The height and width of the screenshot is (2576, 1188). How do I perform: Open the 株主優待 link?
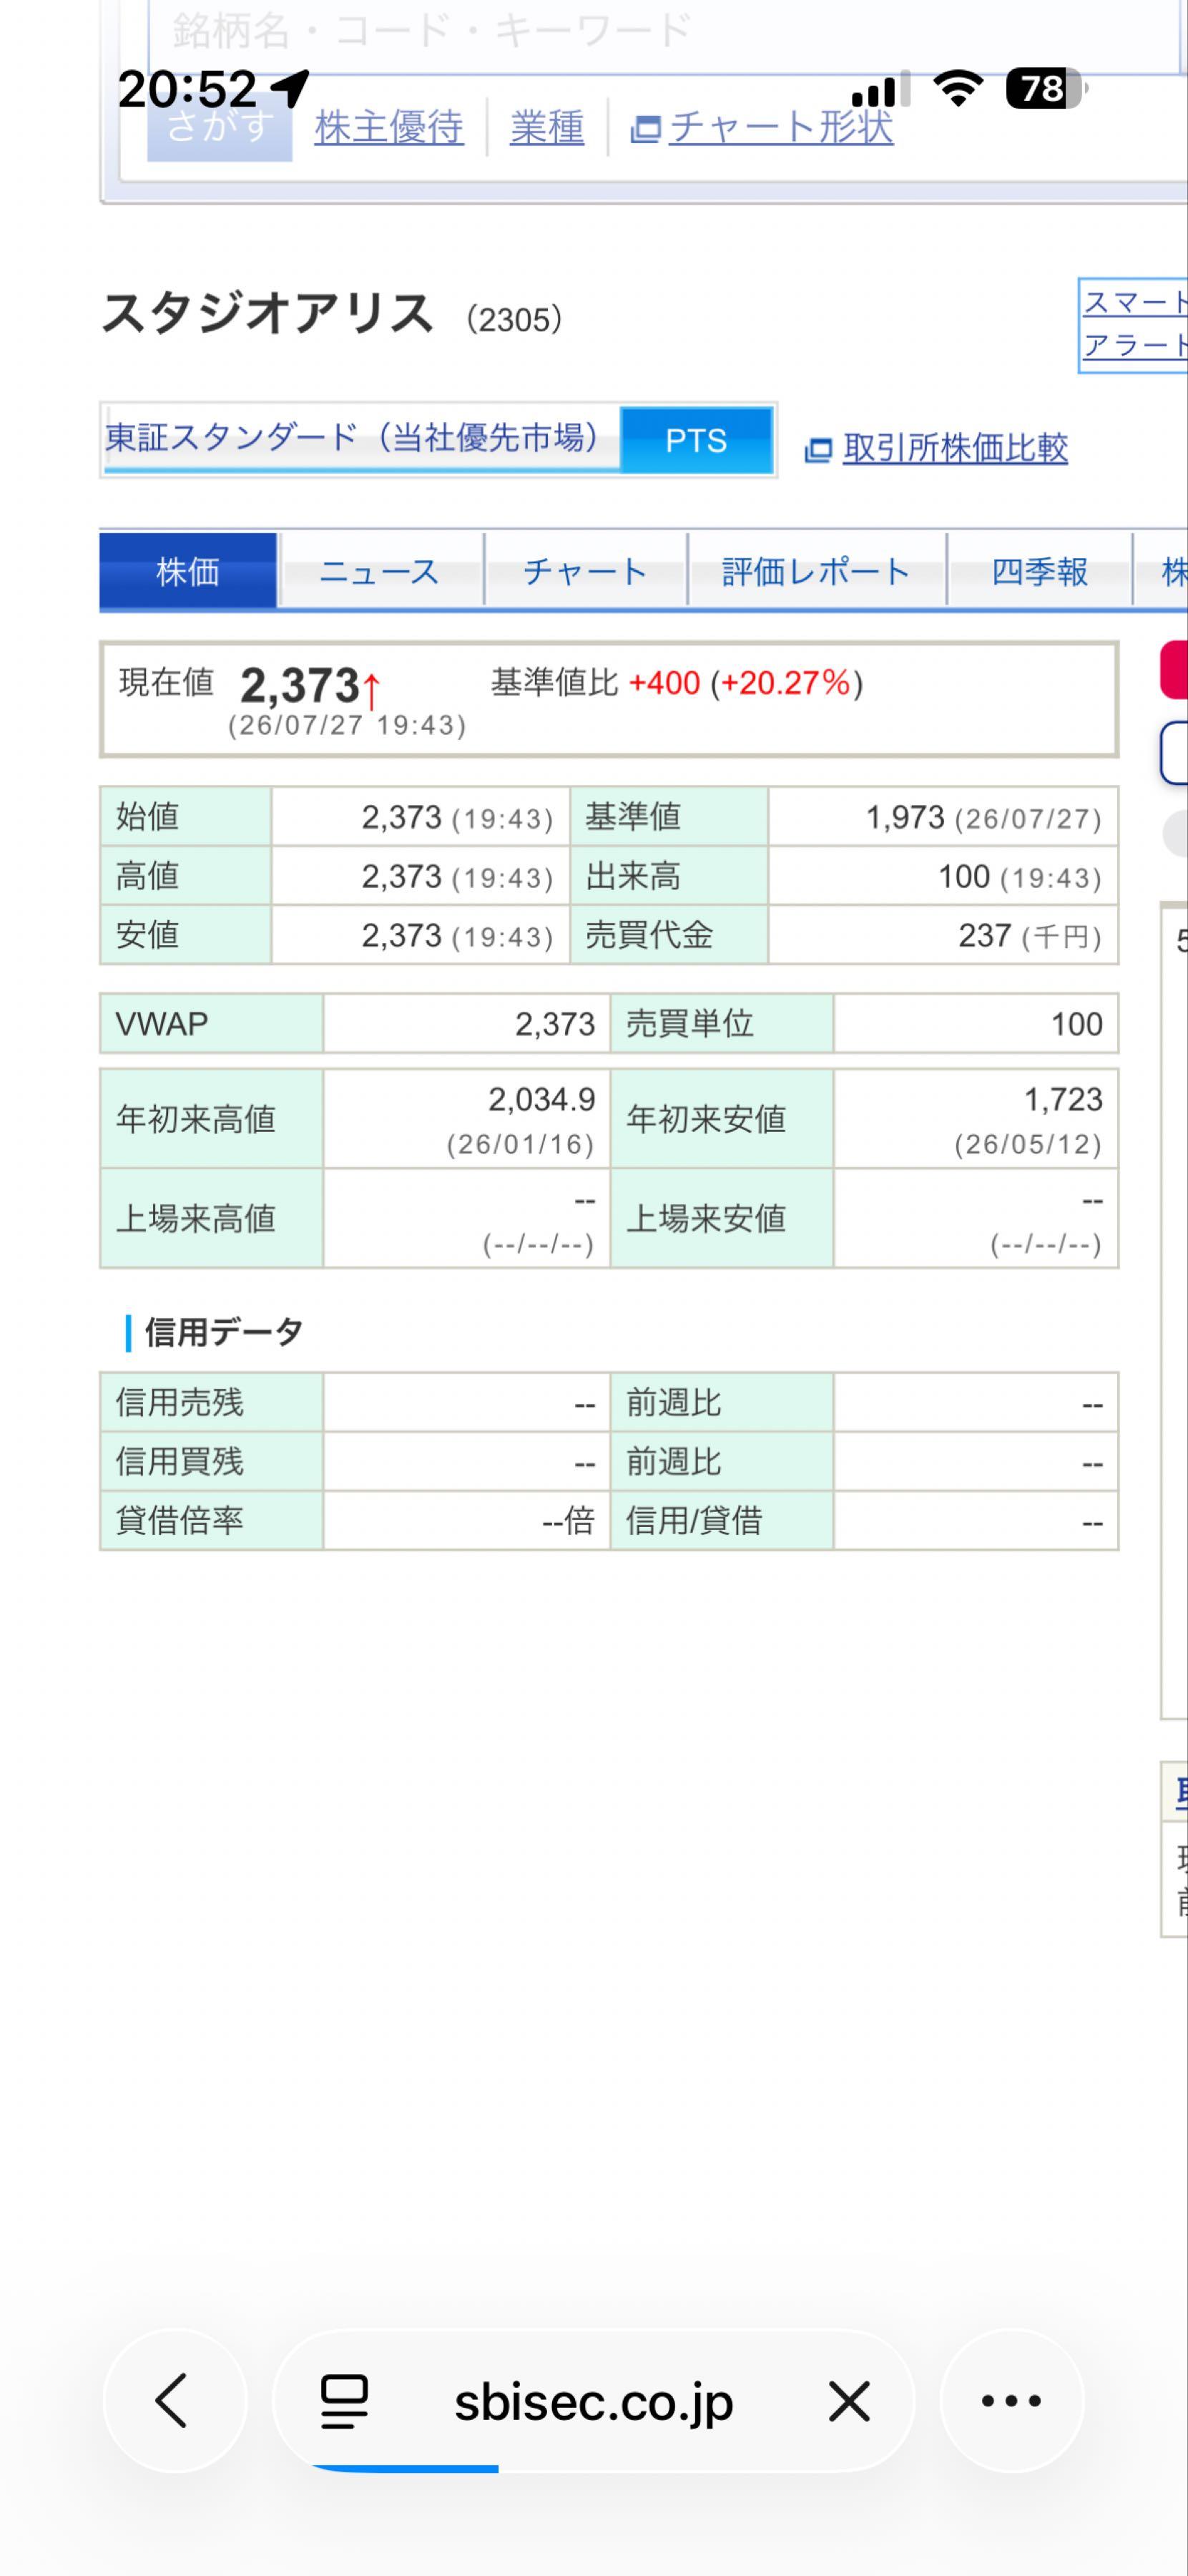click(x=388, y=127)
